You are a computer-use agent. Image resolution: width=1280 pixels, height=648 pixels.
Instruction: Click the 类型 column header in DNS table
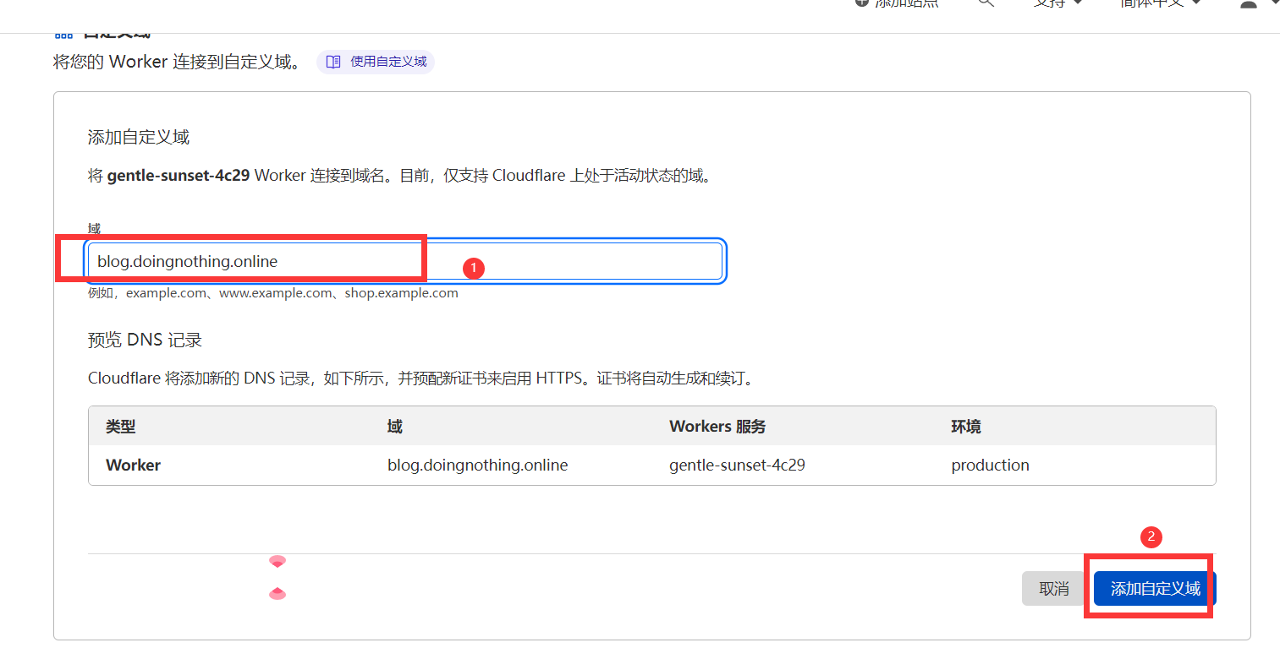[x=121, y=427]
